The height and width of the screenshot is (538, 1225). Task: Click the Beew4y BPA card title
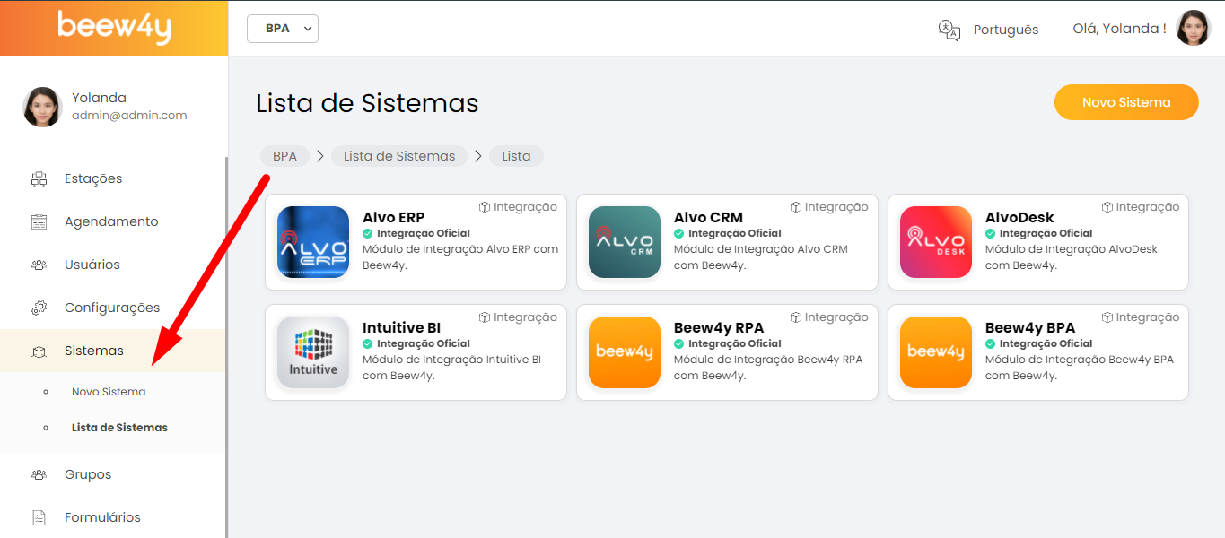point(1030,327)
